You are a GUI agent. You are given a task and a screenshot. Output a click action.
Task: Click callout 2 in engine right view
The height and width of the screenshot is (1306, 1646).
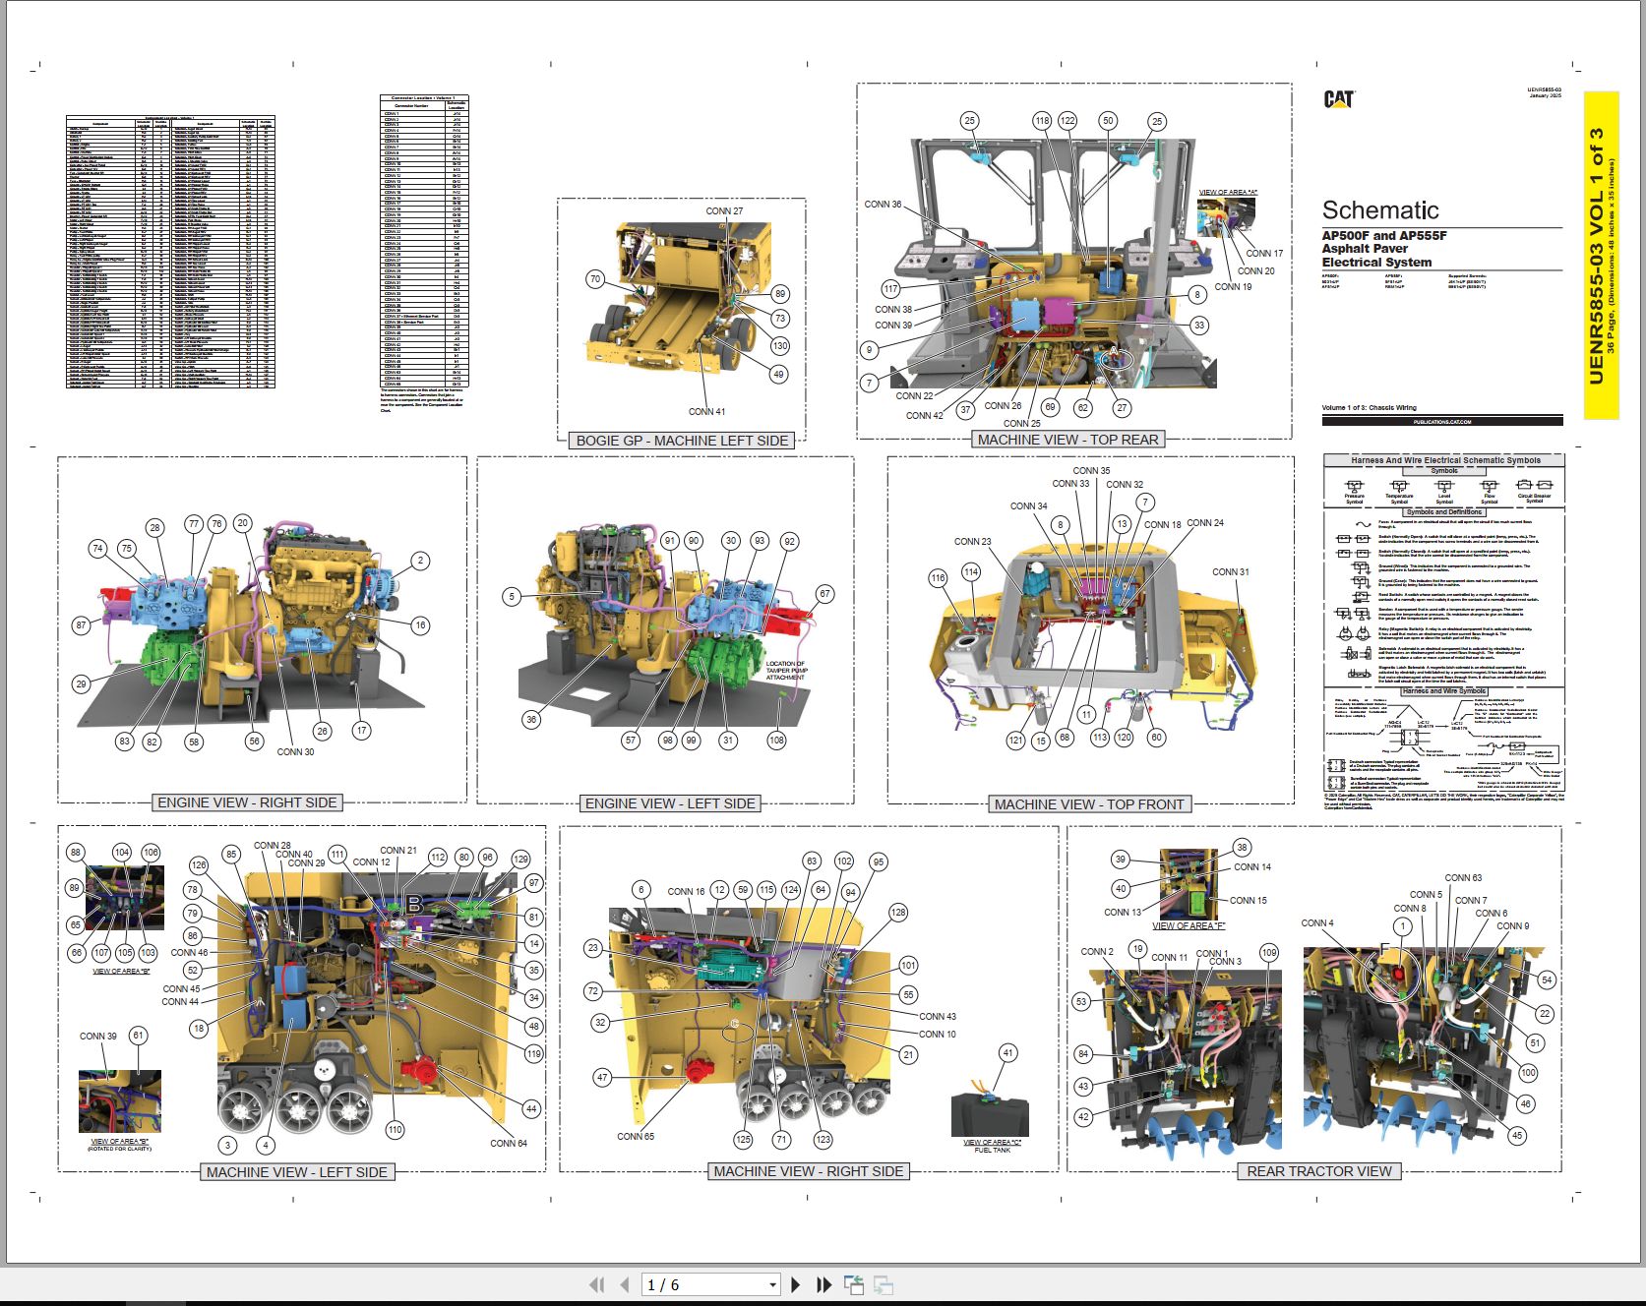point(420,561)
